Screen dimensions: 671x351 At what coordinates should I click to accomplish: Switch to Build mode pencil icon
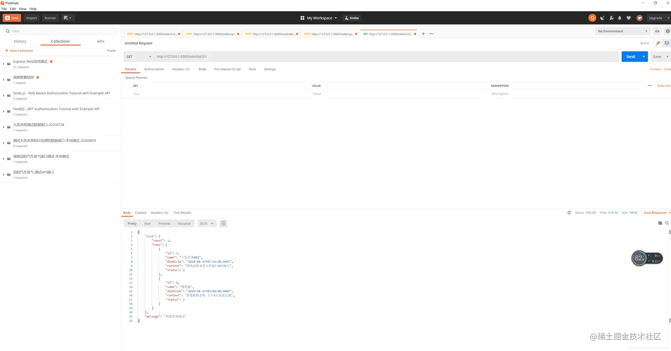(658, 43)
